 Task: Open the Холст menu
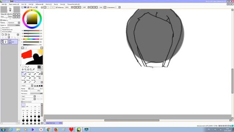point(23,4)
